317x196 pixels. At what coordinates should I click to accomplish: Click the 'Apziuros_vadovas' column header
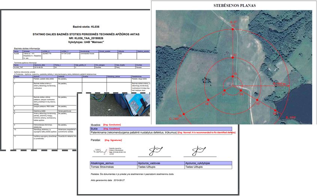[x=161, y=163]
